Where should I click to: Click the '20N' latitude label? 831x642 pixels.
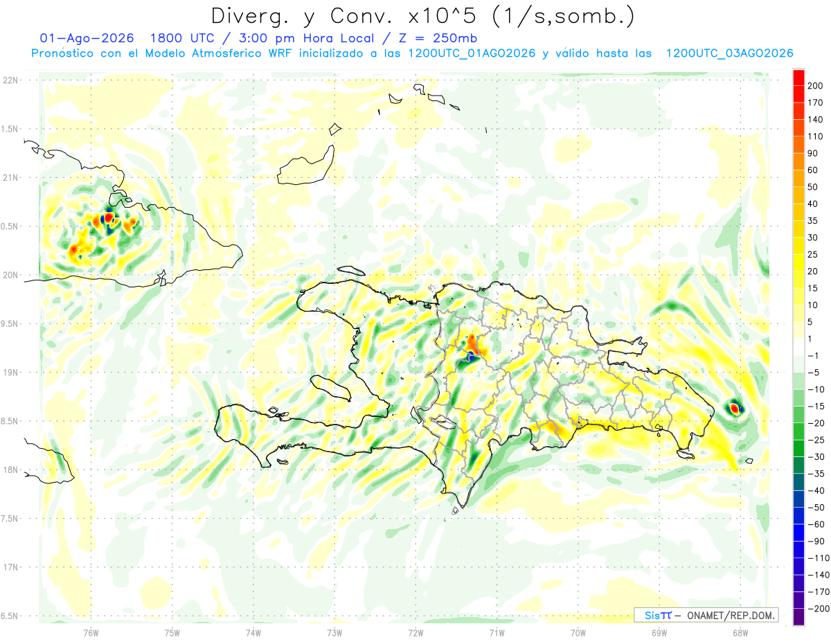click(x=9, y=275)
